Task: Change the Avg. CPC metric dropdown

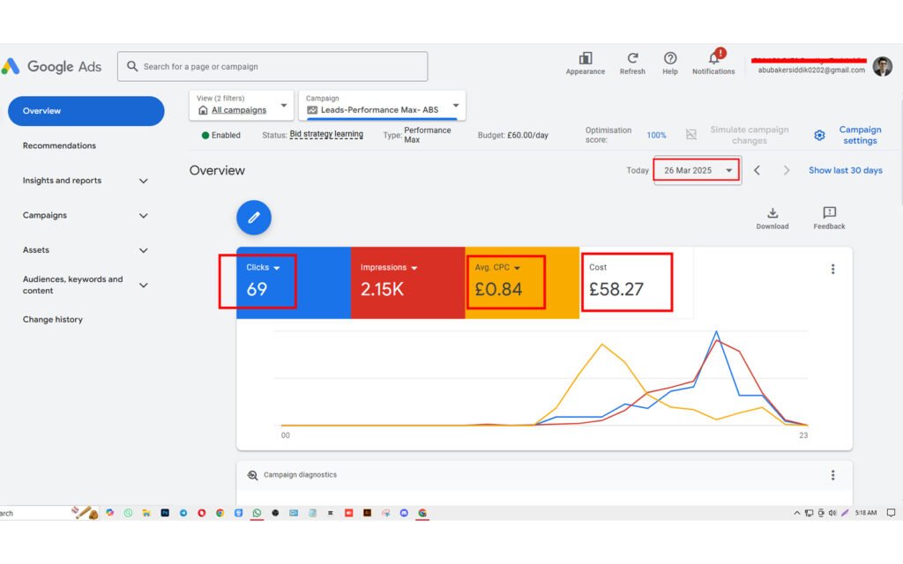Action: (x=517, y=268)
